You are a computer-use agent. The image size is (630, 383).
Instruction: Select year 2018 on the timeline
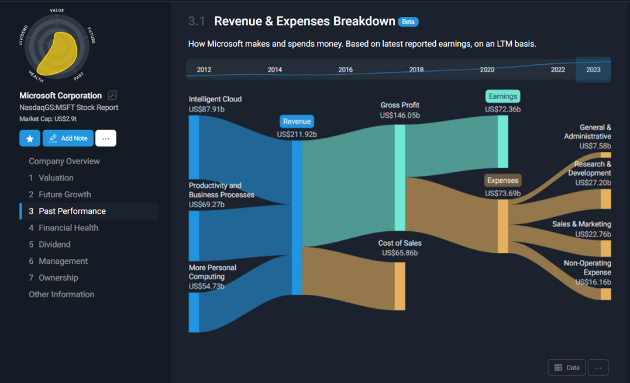click(x=416, y=70)
